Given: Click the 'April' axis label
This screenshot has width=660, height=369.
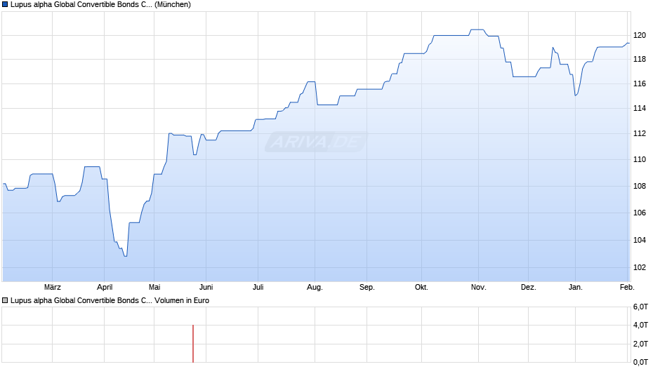Looking at the screenshot, I should click(105, 287).
